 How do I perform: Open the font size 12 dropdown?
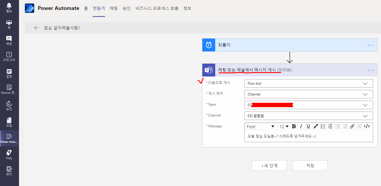[284, 126]
